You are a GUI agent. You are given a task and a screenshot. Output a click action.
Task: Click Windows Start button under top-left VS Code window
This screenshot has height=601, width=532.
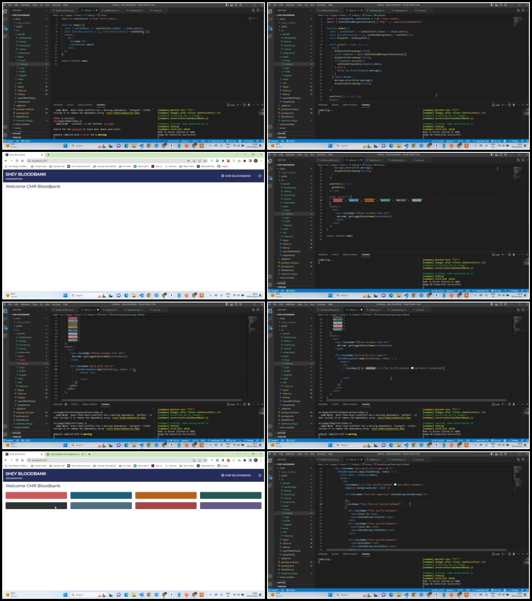(65, 145)
